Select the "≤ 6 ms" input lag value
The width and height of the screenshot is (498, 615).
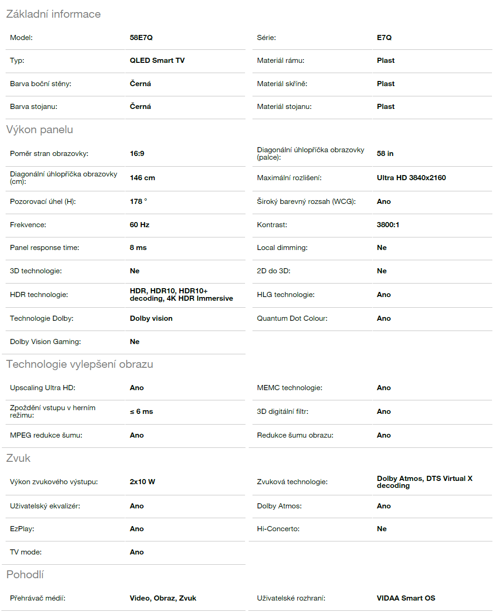[x=141, y=412]
